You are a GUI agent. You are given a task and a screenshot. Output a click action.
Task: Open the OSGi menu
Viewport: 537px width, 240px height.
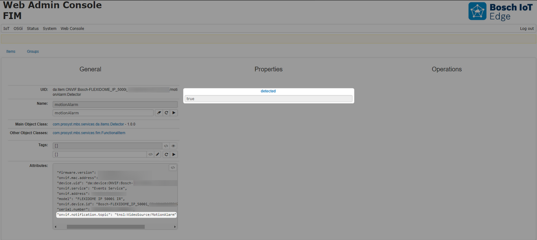point(18,28)
